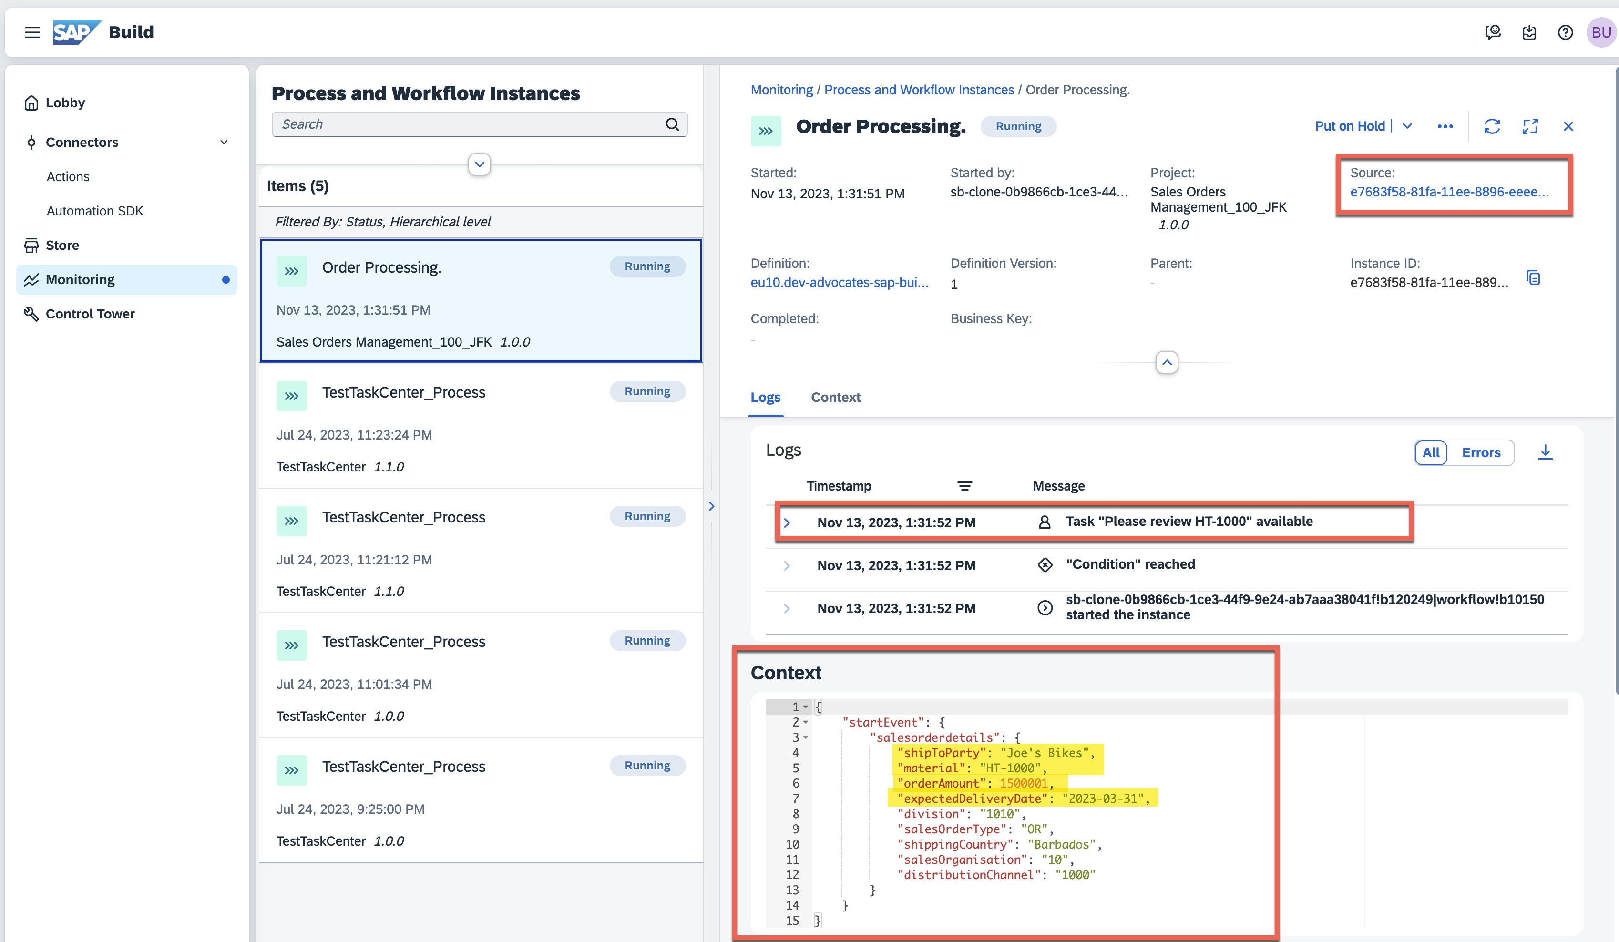Click the Connectors plug icon
The image size is (1619, 942).
point(31,142)
